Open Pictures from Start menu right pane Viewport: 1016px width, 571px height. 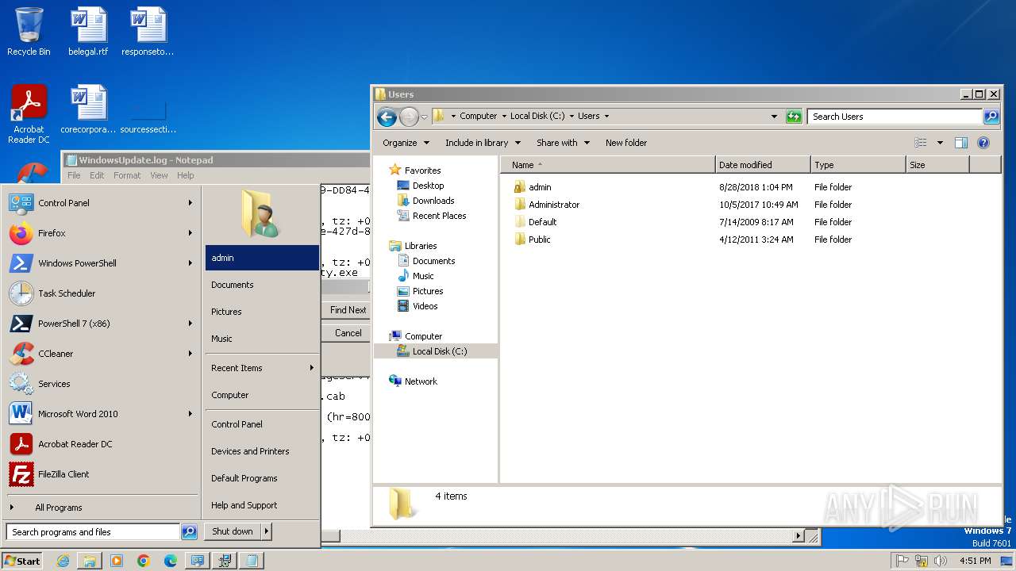tap(262, 312)
